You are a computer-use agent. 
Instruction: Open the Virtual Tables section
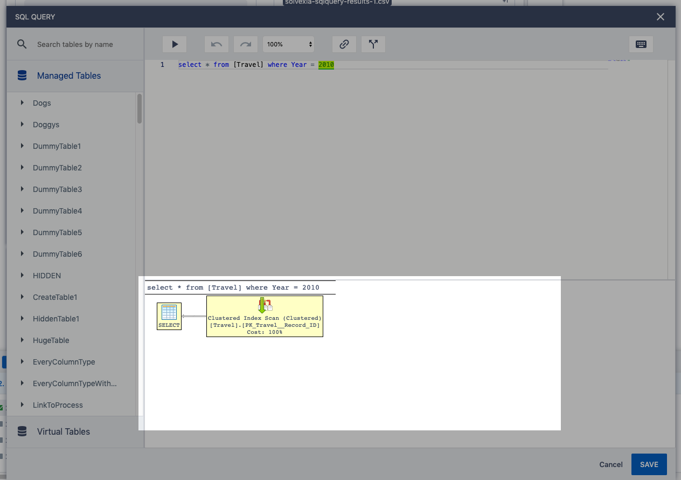pos(64,431)
